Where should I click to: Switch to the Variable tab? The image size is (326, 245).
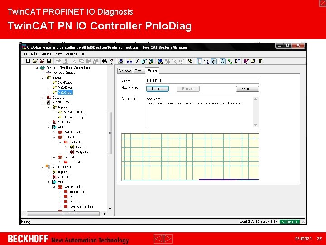point(125,71)
